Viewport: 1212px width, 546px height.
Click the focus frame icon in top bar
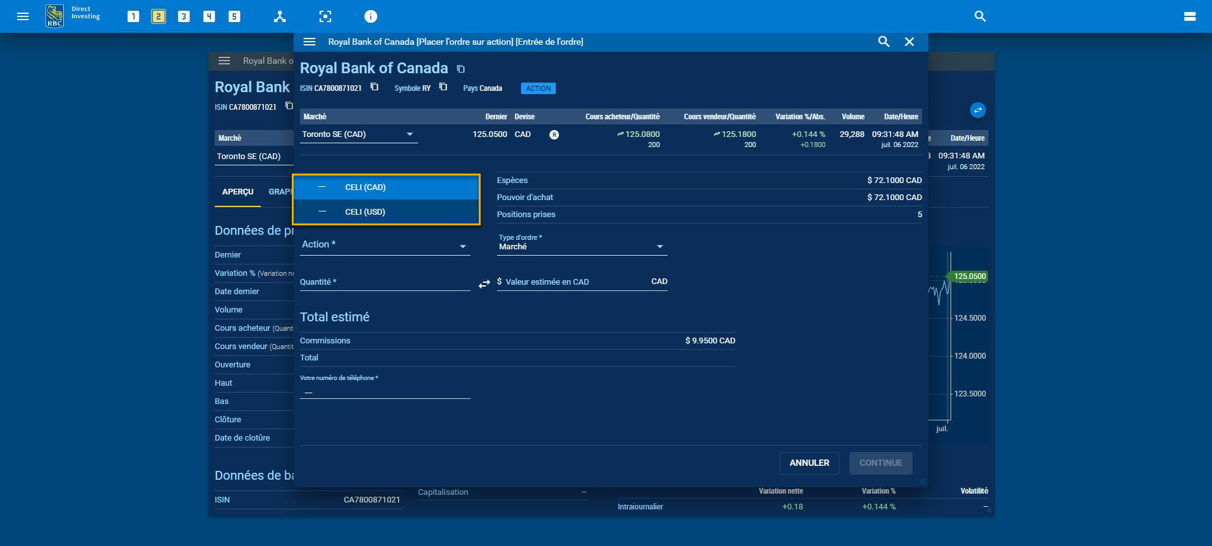click(x=325, y=16)
